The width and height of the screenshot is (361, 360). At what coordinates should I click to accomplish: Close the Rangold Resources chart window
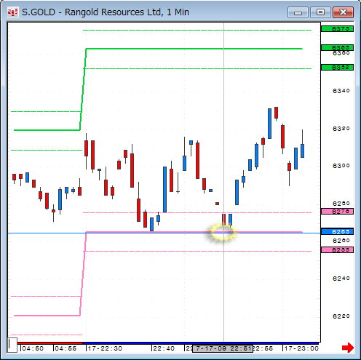[343, 12]
